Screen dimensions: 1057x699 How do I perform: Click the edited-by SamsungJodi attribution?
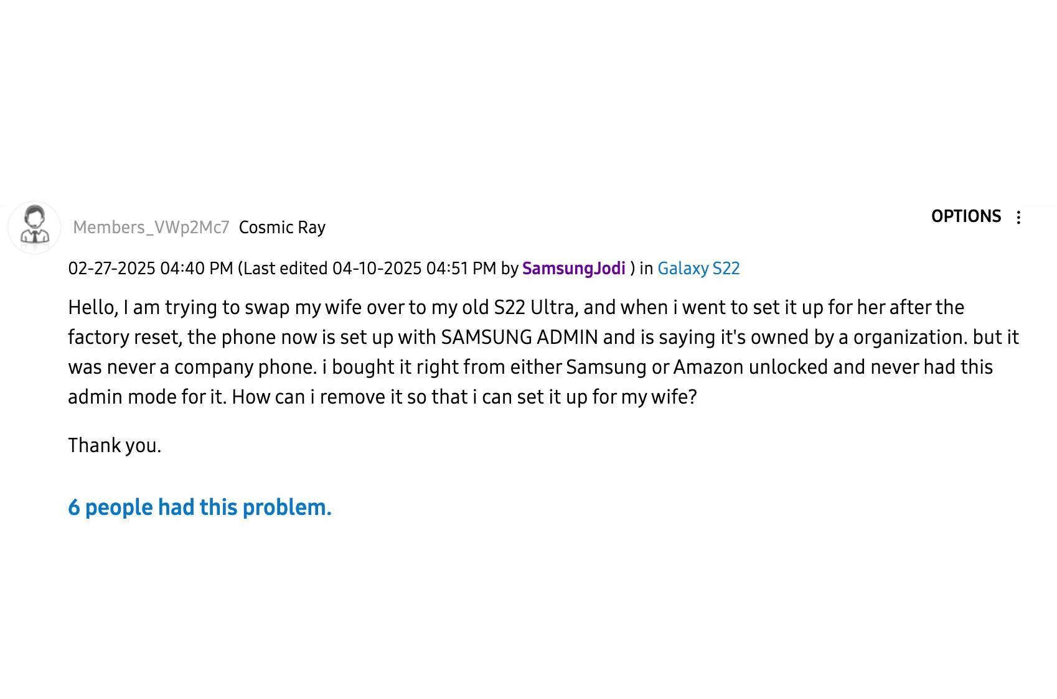[573, 269]
